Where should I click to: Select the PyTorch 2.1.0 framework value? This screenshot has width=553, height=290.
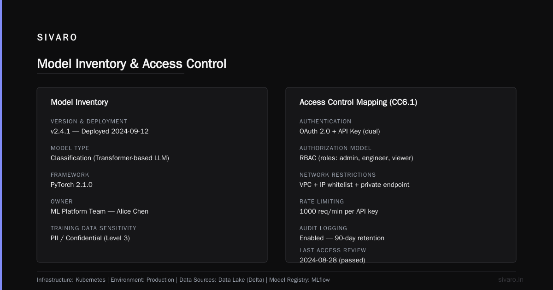coord(71,185)
